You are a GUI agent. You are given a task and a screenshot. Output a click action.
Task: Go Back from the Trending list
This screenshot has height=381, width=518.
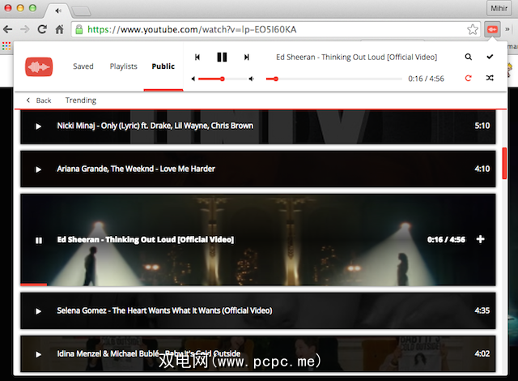coord(39,101)
